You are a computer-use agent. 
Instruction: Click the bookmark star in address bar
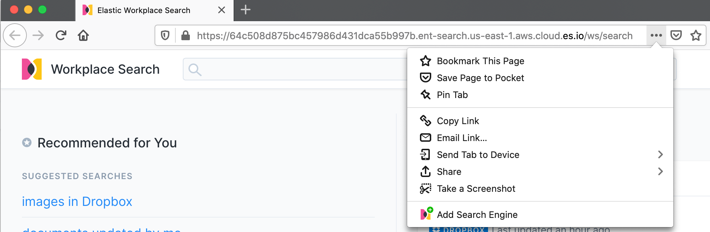tap(696, 35)
